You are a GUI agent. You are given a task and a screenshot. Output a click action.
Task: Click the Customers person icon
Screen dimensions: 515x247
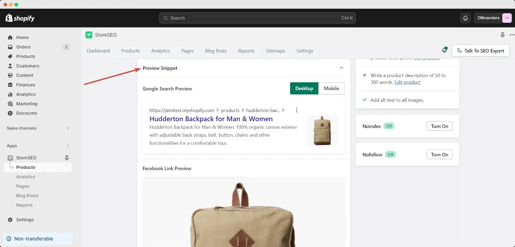[x=10, y=66]
